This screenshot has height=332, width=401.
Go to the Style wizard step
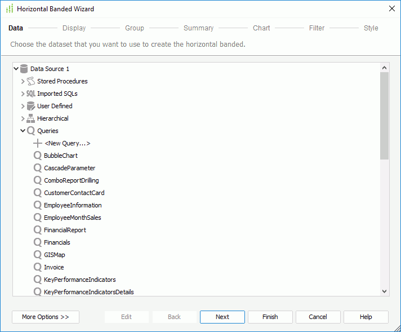click(x=371, y=28)
